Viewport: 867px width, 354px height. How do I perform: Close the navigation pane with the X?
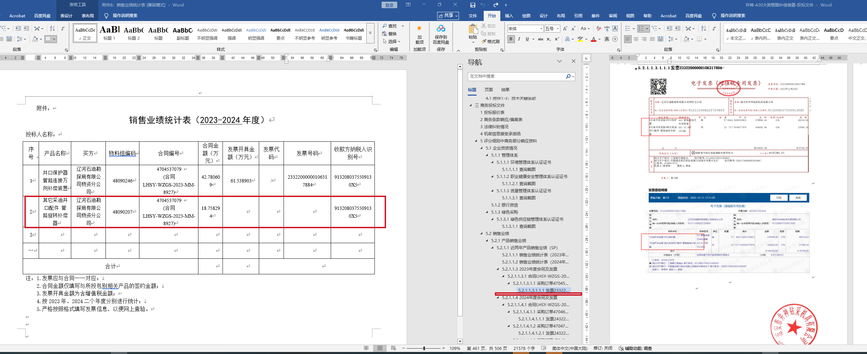pos(574,61)
